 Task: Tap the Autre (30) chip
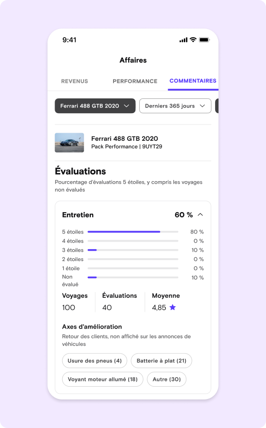[x=167, y=379]
